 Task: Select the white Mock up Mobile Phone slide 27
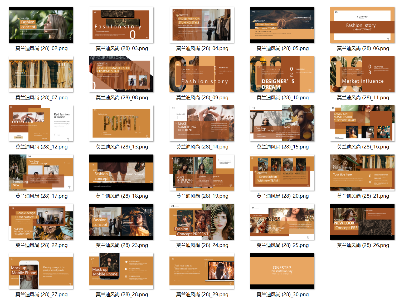pos(41,271)
